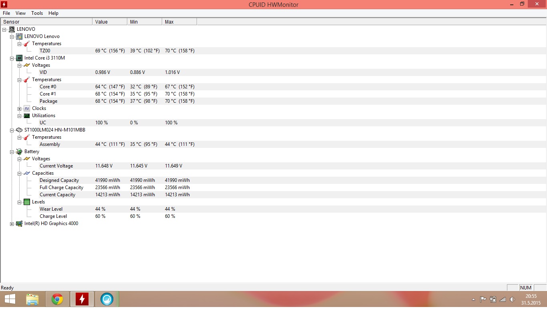This screenshot has width=547, height=335.
Task: Click the LENOVO Lenovo motherboard icon
Action: click(19, 36)
